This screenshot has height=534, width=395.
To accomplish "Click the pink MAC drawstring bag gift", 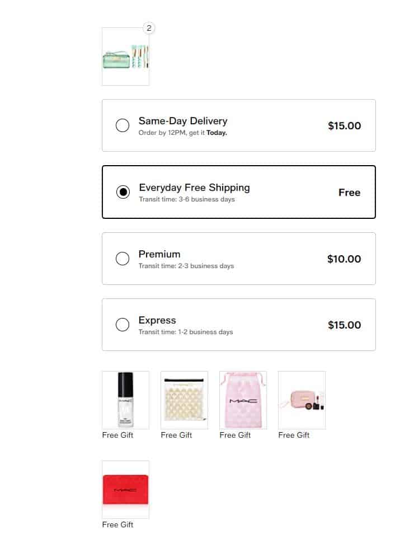I will [x=243, y=400].
